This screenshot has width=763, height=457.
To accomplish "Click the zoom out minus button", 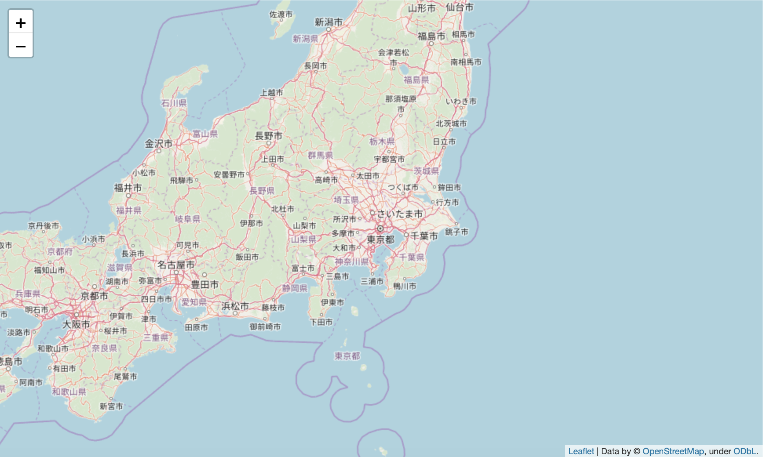I will (21, 46).
